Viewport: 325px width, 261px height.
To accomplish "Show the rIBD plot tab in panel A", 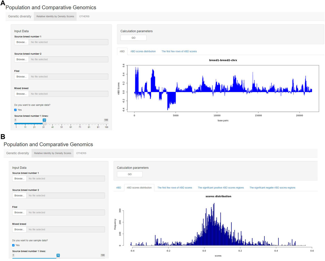I will coord(122,51).
